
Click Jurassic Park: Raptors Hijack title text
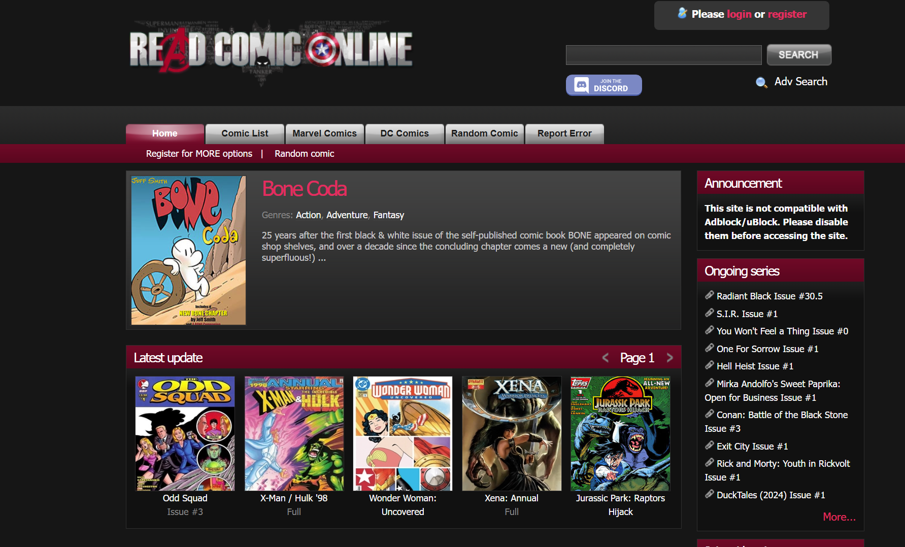[621, 505]
